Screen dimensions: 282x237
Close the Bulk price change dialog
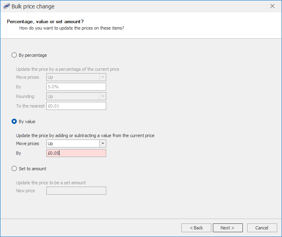point(272,6)
